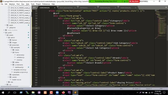Open the Selection menu
Image resolution: width=168 pixels, height=95 pixels.
12,4
